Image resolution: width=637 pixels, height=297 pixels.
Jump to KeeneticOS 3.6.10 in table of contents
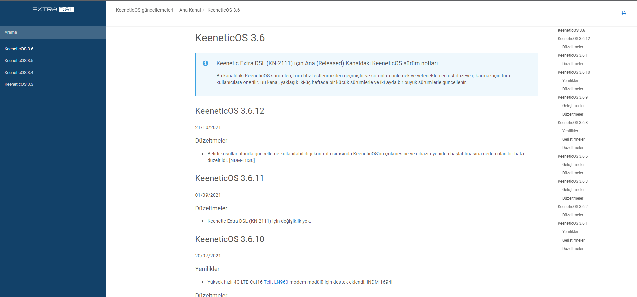pos(574,72)
